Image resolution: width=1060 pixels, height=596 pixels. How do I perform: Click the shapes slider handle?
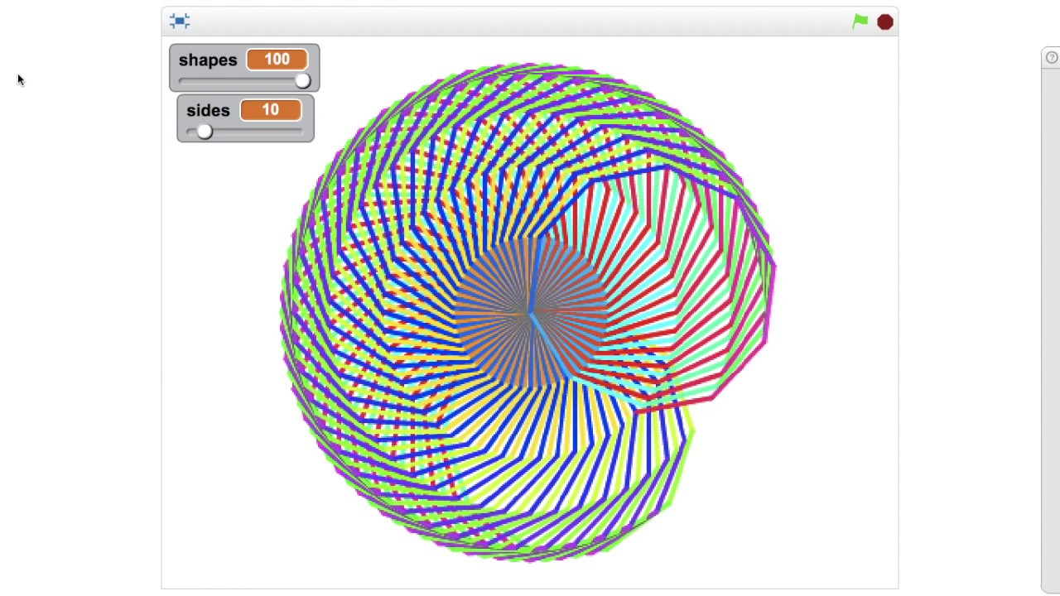302,80
